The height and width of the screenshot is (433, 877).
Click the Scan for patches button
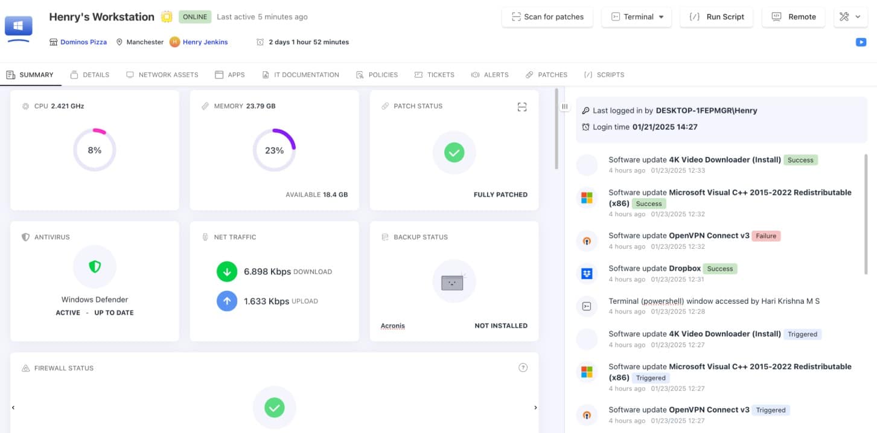coord(547,17)
